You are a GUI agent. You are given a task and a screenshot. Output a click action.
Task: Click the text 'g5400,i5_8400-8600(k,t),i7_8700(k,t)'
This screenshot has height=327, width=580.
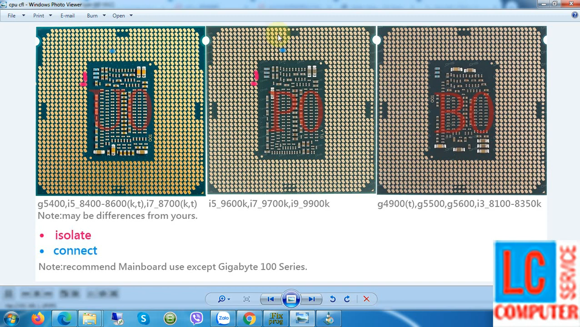point(117,204)
